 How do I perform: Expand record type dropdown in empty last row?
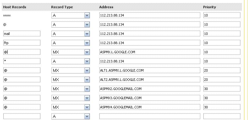point(71,116)
